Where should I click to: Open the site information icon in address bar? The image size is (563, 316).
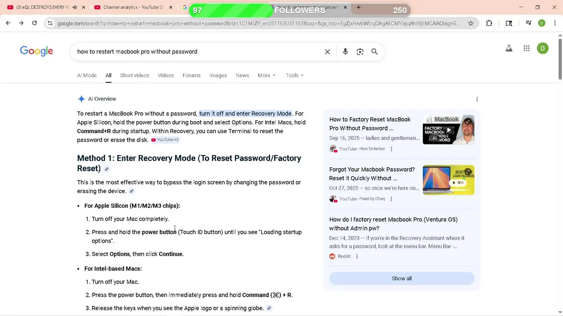[x=50, y=23]
